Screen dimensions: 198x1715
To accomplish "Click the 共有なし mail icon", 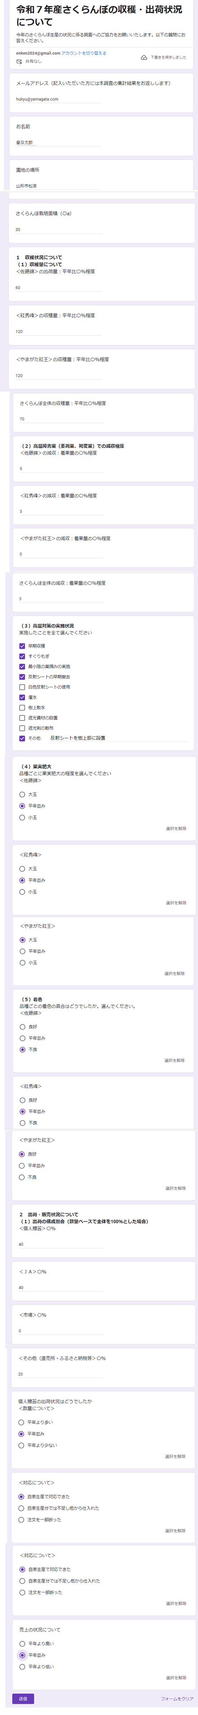I will point(19,61).
